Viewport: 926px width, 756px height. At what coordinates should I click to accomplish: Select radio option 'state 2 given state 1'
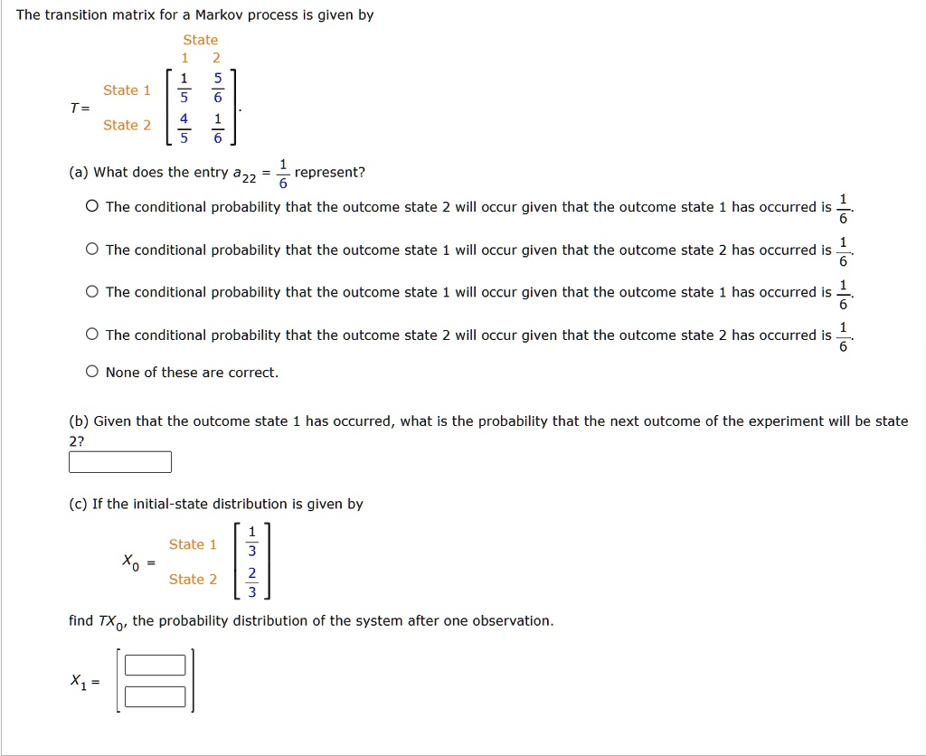coord(92,205)
